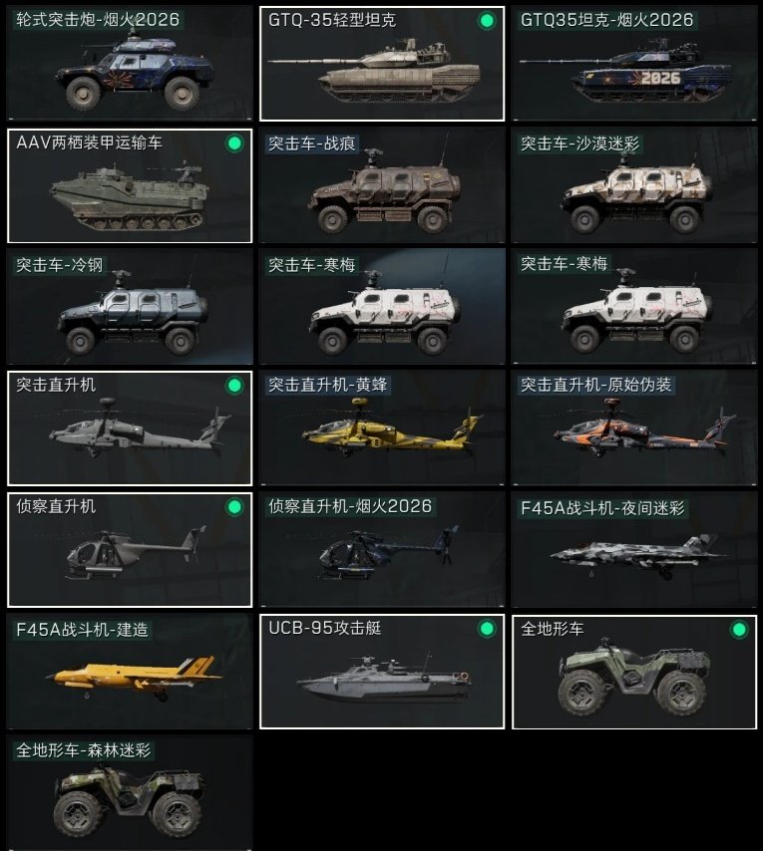Select the 轮式突击炮-烟火2026 vehicle skin
The width and height of the screenshot is (763, 851).
(130, 64)
